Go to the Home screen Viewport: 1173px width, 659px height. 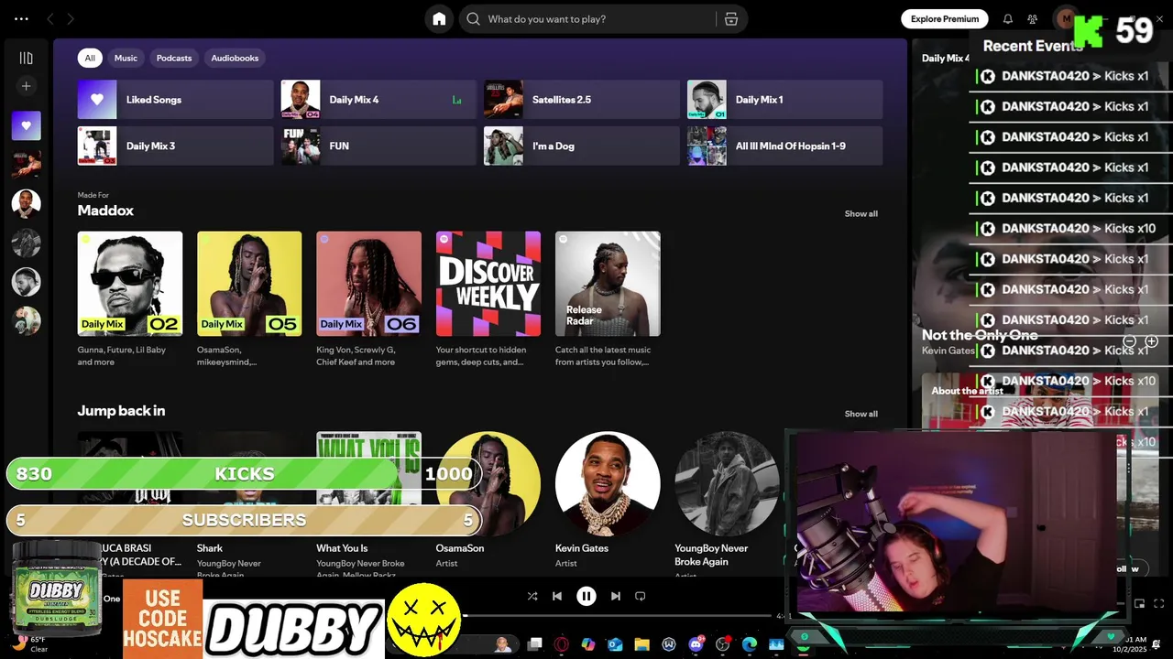439,19
